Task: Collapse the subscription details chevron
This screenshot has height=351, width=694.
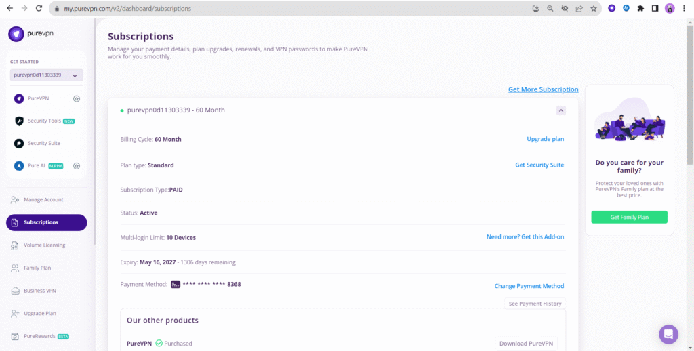Action: click(561, 110)
